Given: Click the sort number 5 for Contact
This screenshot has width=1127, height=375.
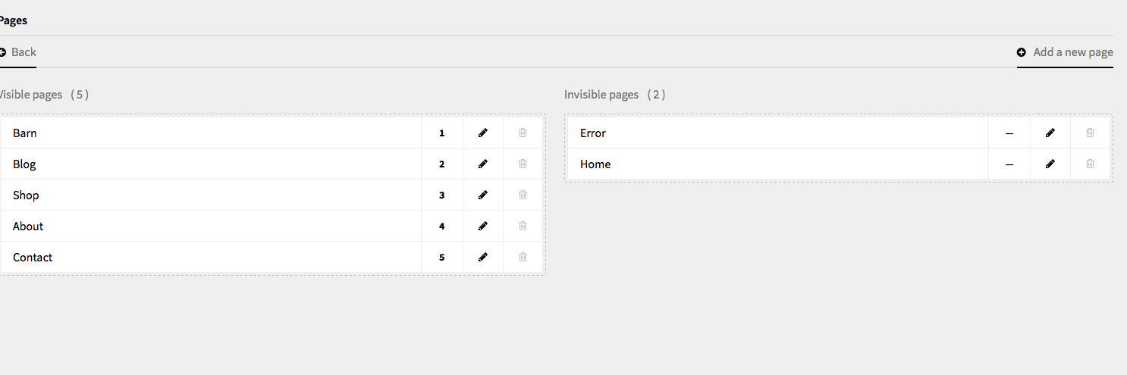Looking at the screenshot, I should point(441,258).
